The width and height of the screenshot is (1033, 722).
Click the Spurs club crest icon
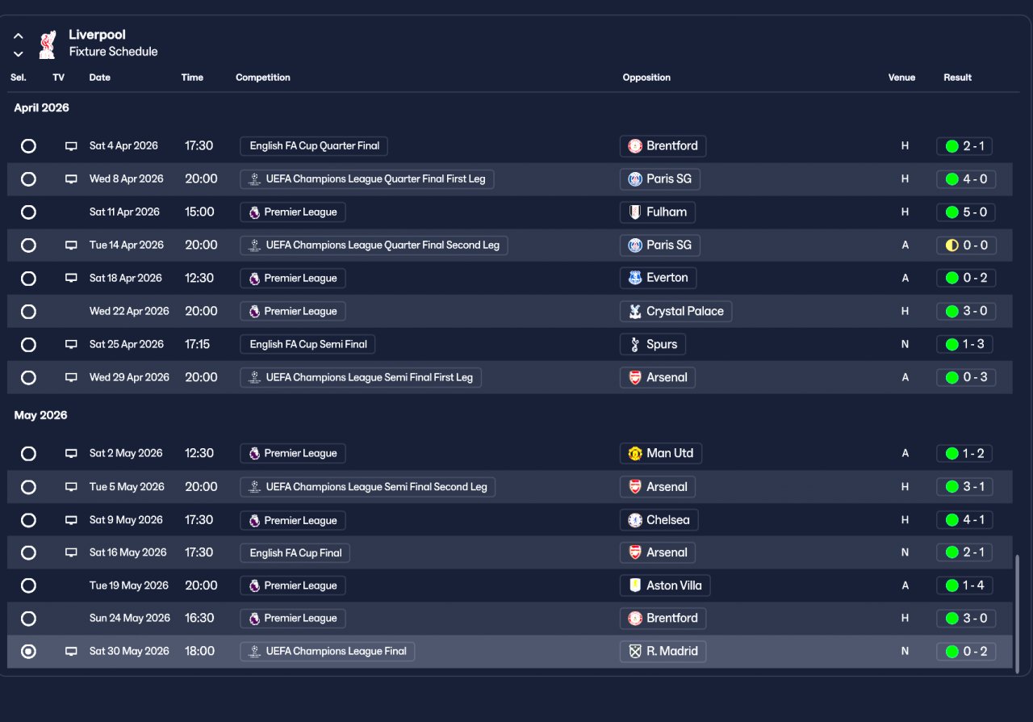[x=635, y=344]
